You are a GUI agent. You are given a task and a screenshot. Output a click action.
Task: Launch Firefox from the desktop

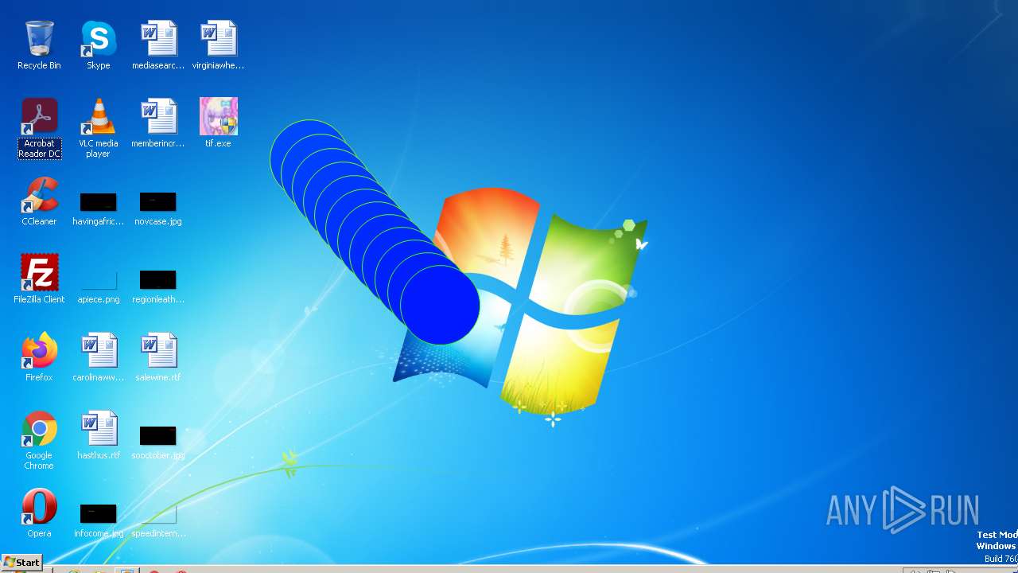click(x=39, y=357)
